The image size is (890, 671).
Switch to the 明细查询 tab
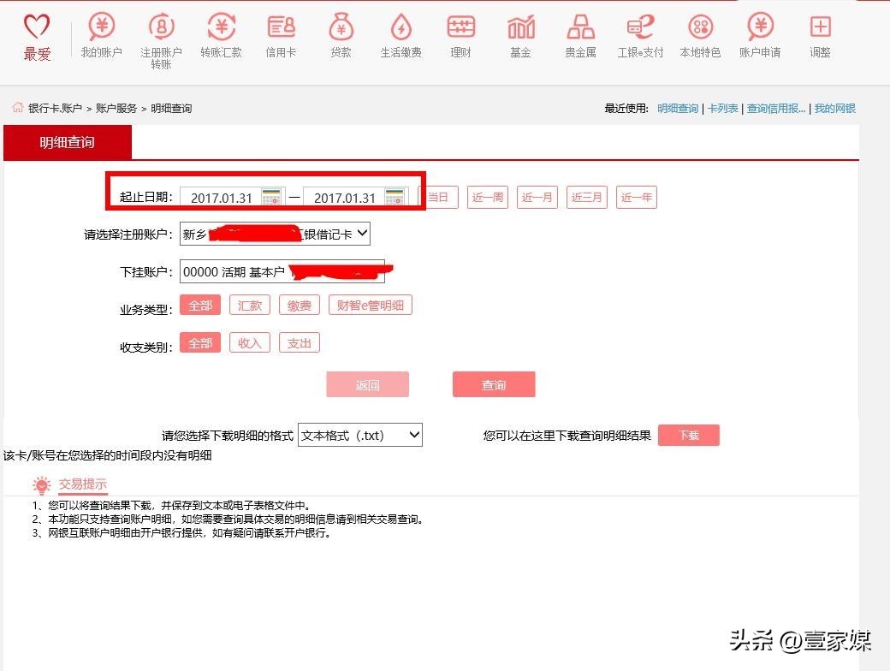click(68, 143)
